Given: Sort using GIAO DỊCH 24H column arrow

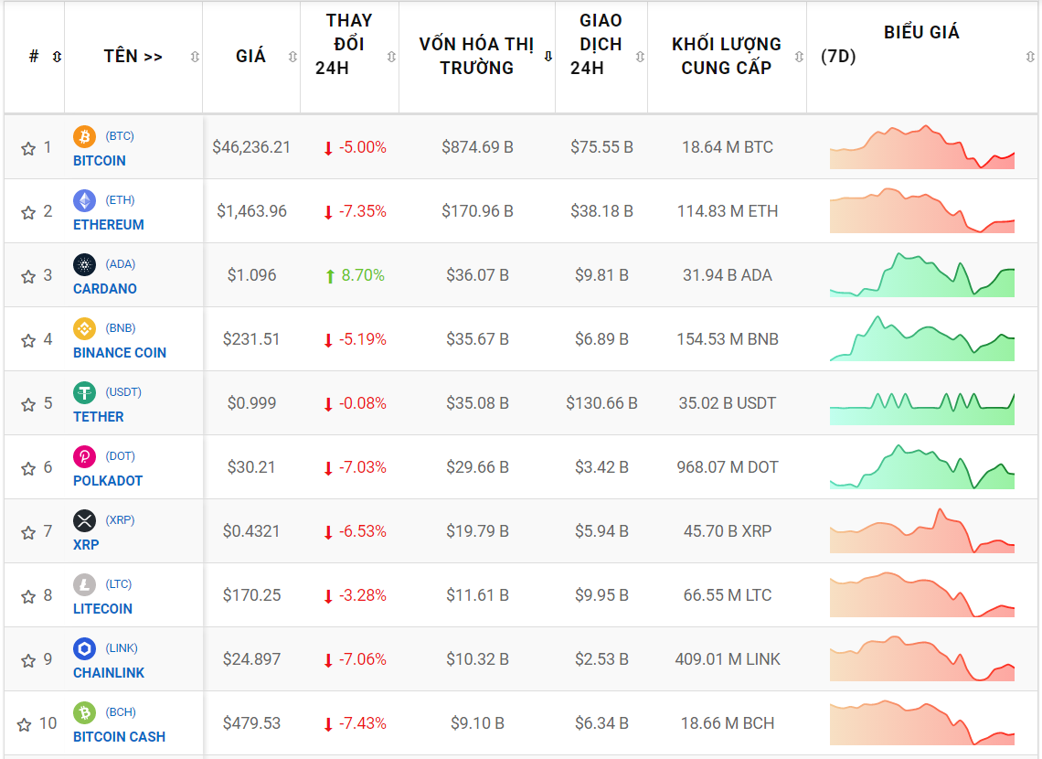Looking at the screenshot, I should pyautogui.click(x=640, y=57).
